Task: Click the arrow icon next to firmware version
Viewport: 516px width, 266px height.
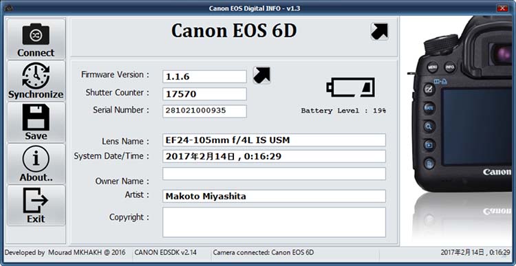Action: point(261,76)
